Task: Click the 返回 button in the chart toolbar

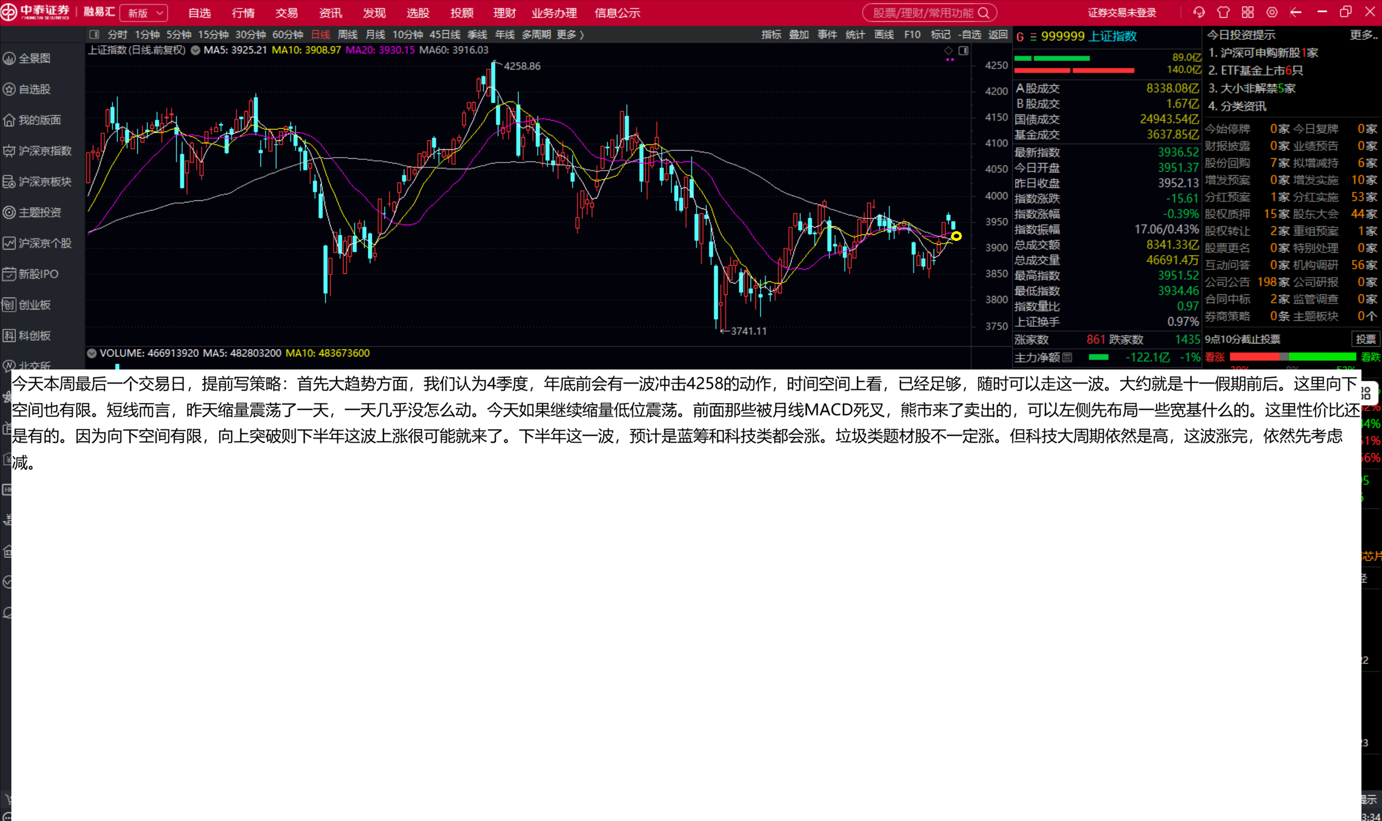Action: 997,35
